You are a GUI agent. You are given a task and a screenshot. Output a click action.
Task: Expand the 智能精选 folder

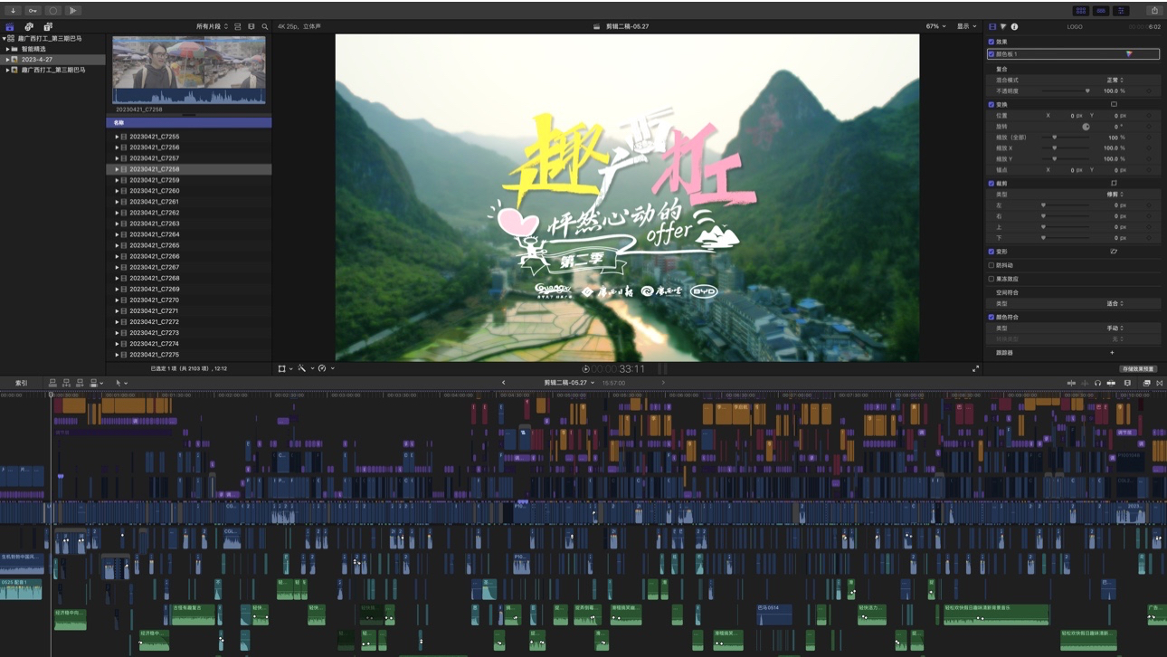tap(8, 49)
